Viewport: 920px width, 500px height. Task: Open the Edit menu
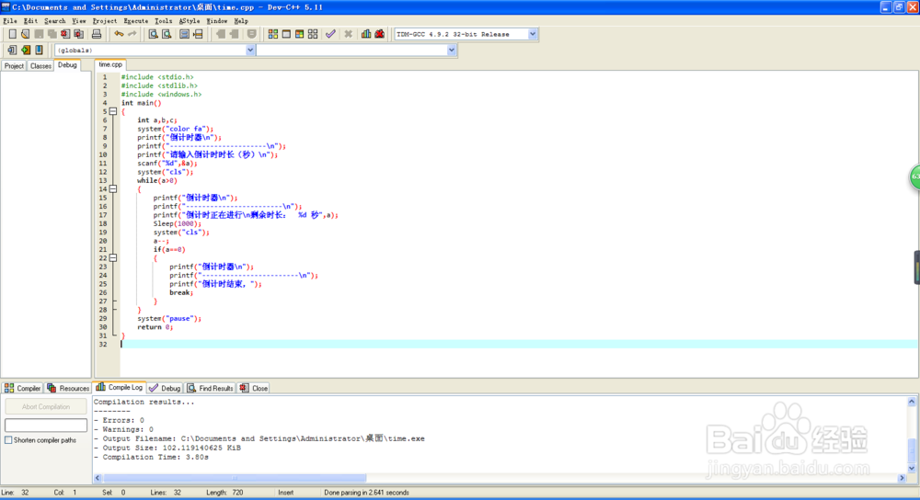point(30,20)
